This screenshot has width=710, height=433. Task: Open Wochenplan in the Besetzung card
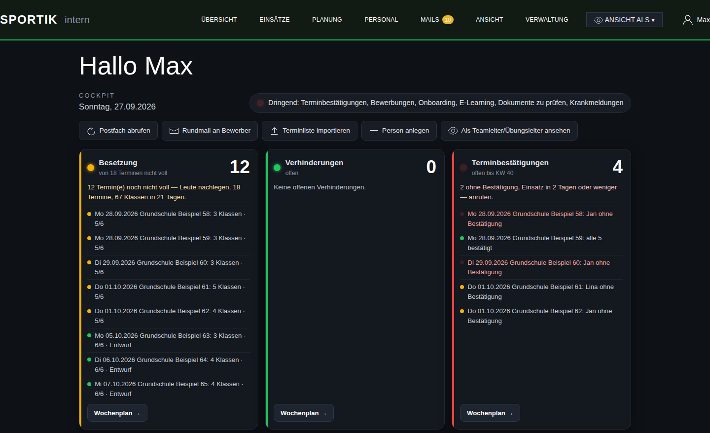[117, 413]
